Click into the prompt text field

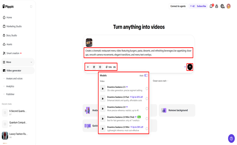(139, 53)
